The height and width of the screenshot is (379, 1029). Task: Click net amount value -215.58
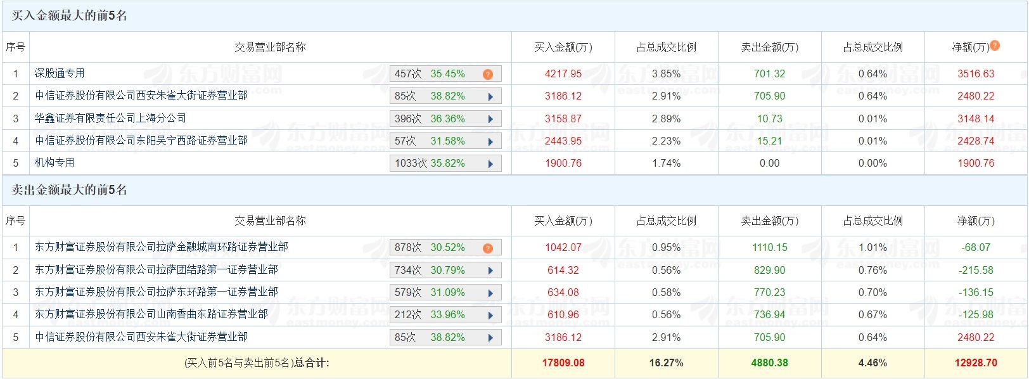coord(976,271)
